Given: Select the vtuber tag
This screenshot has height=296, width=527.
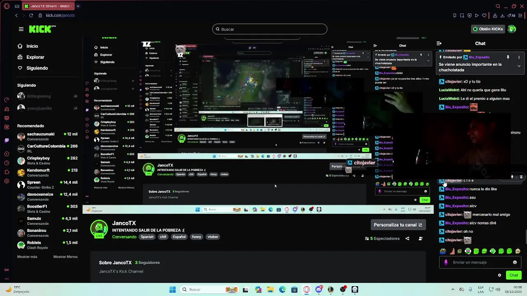Looking at the screenshot, I should pos(213,237).
